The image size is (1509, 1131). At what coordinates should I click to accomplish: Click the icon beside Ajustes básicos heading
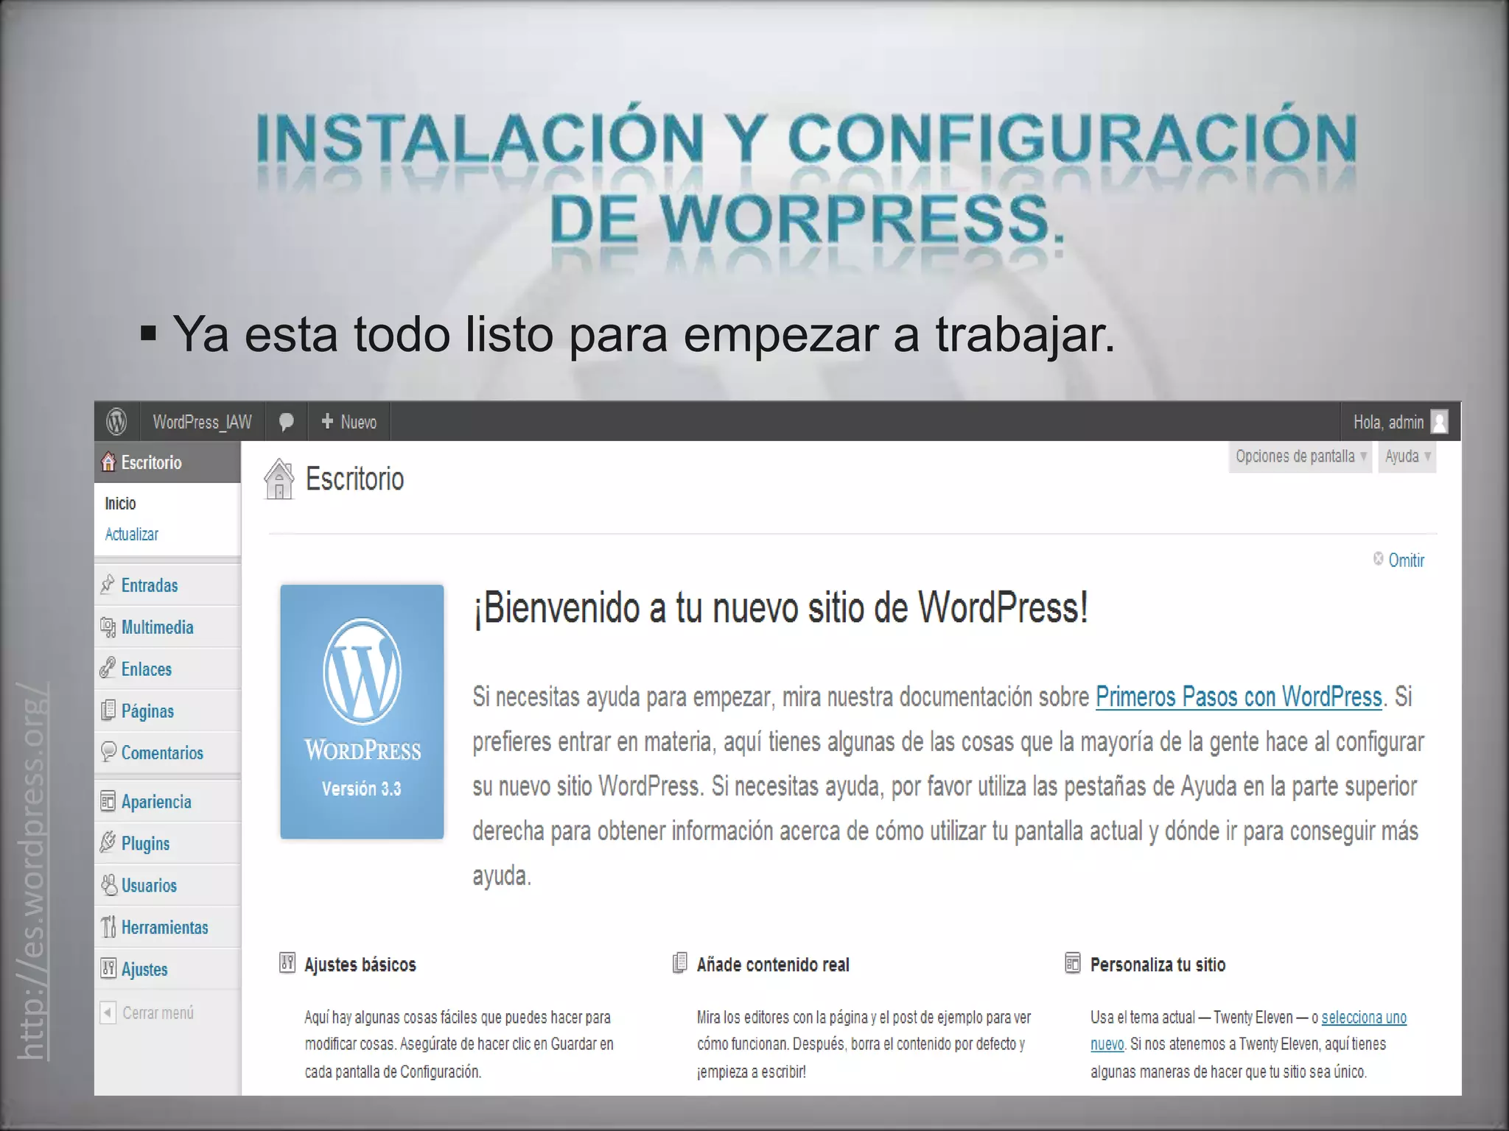coord(287,962)
